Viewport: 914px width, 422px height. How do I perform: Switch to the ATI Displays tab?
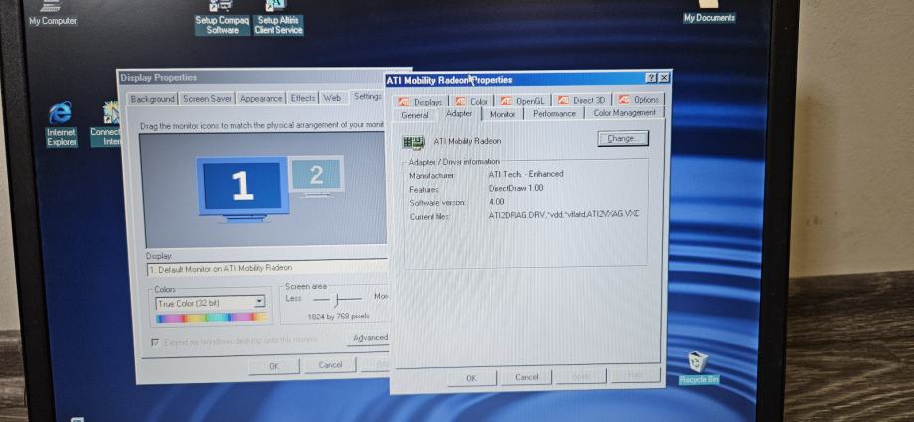[x=421, y=101]
